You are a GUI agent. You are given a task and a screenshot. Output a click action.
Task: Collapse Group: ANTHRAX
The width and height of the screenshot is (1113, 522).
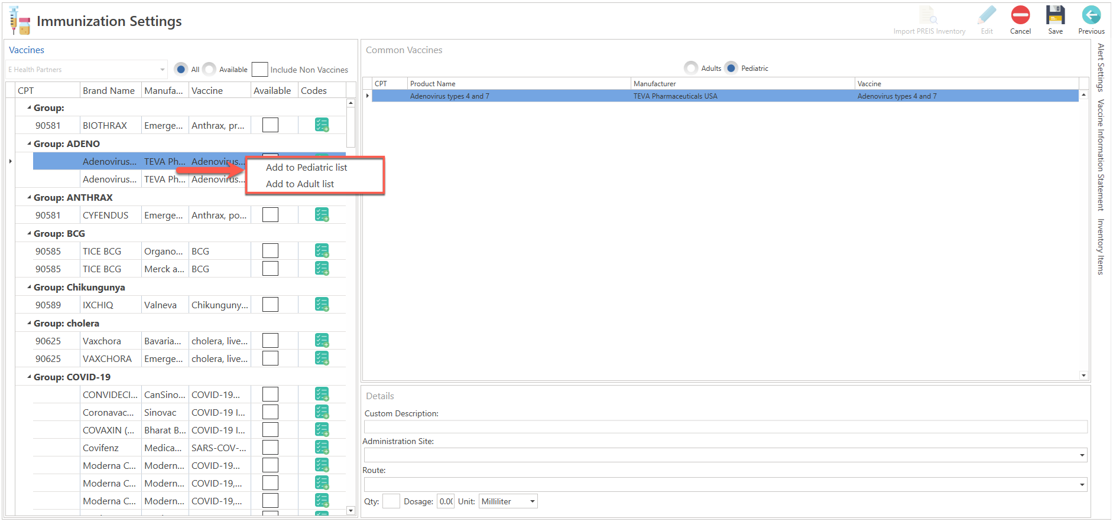30,197
